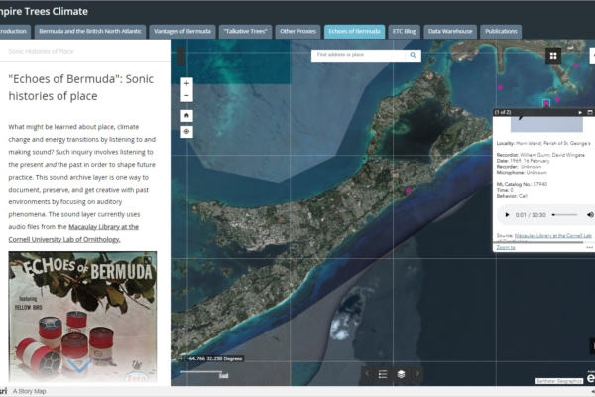The height and width of the screenshot is (397, 595).
Task: Zoom in on the map
Action: [x=186, y=83]
